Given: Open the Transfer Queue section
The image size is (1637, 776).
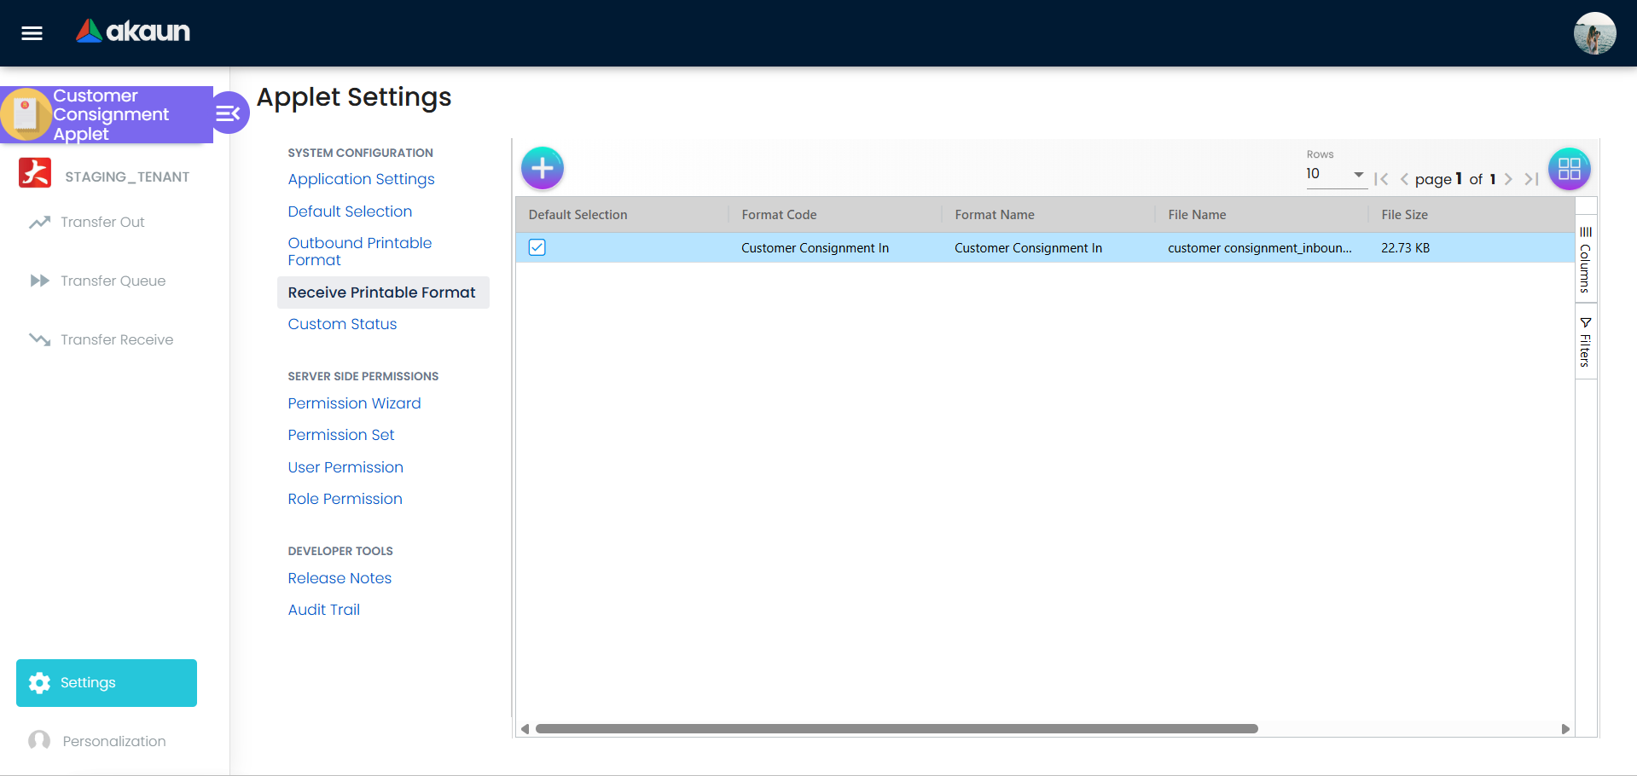Looking at the screenshot, I should (x=113, y=281).
